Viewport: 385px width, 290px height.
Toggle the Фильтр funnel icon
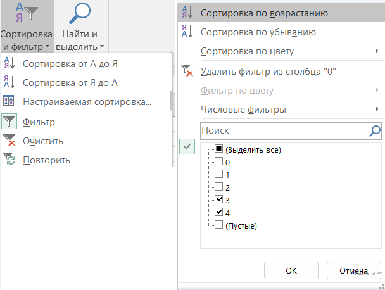pyautogui.click(x=10, y=122)
